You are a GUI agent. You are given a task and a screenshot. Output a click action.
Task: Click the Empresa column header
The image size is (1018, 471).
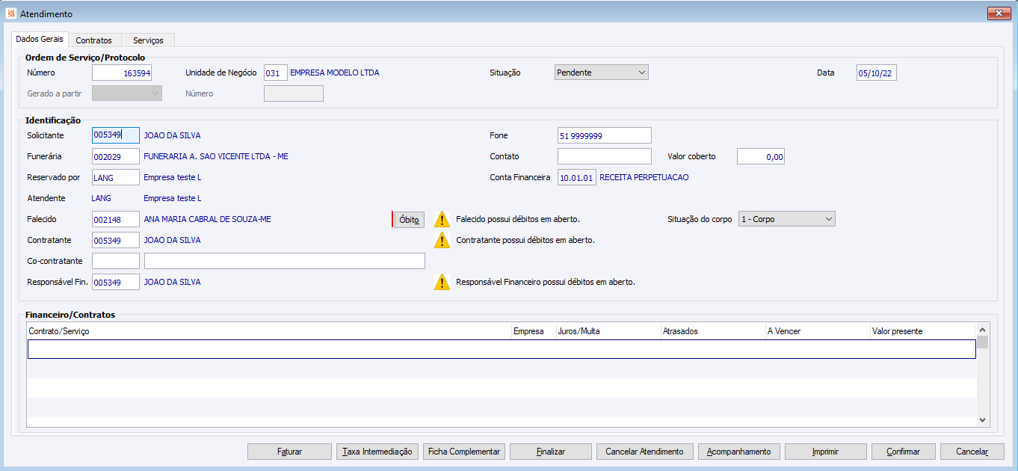point(534,330)
